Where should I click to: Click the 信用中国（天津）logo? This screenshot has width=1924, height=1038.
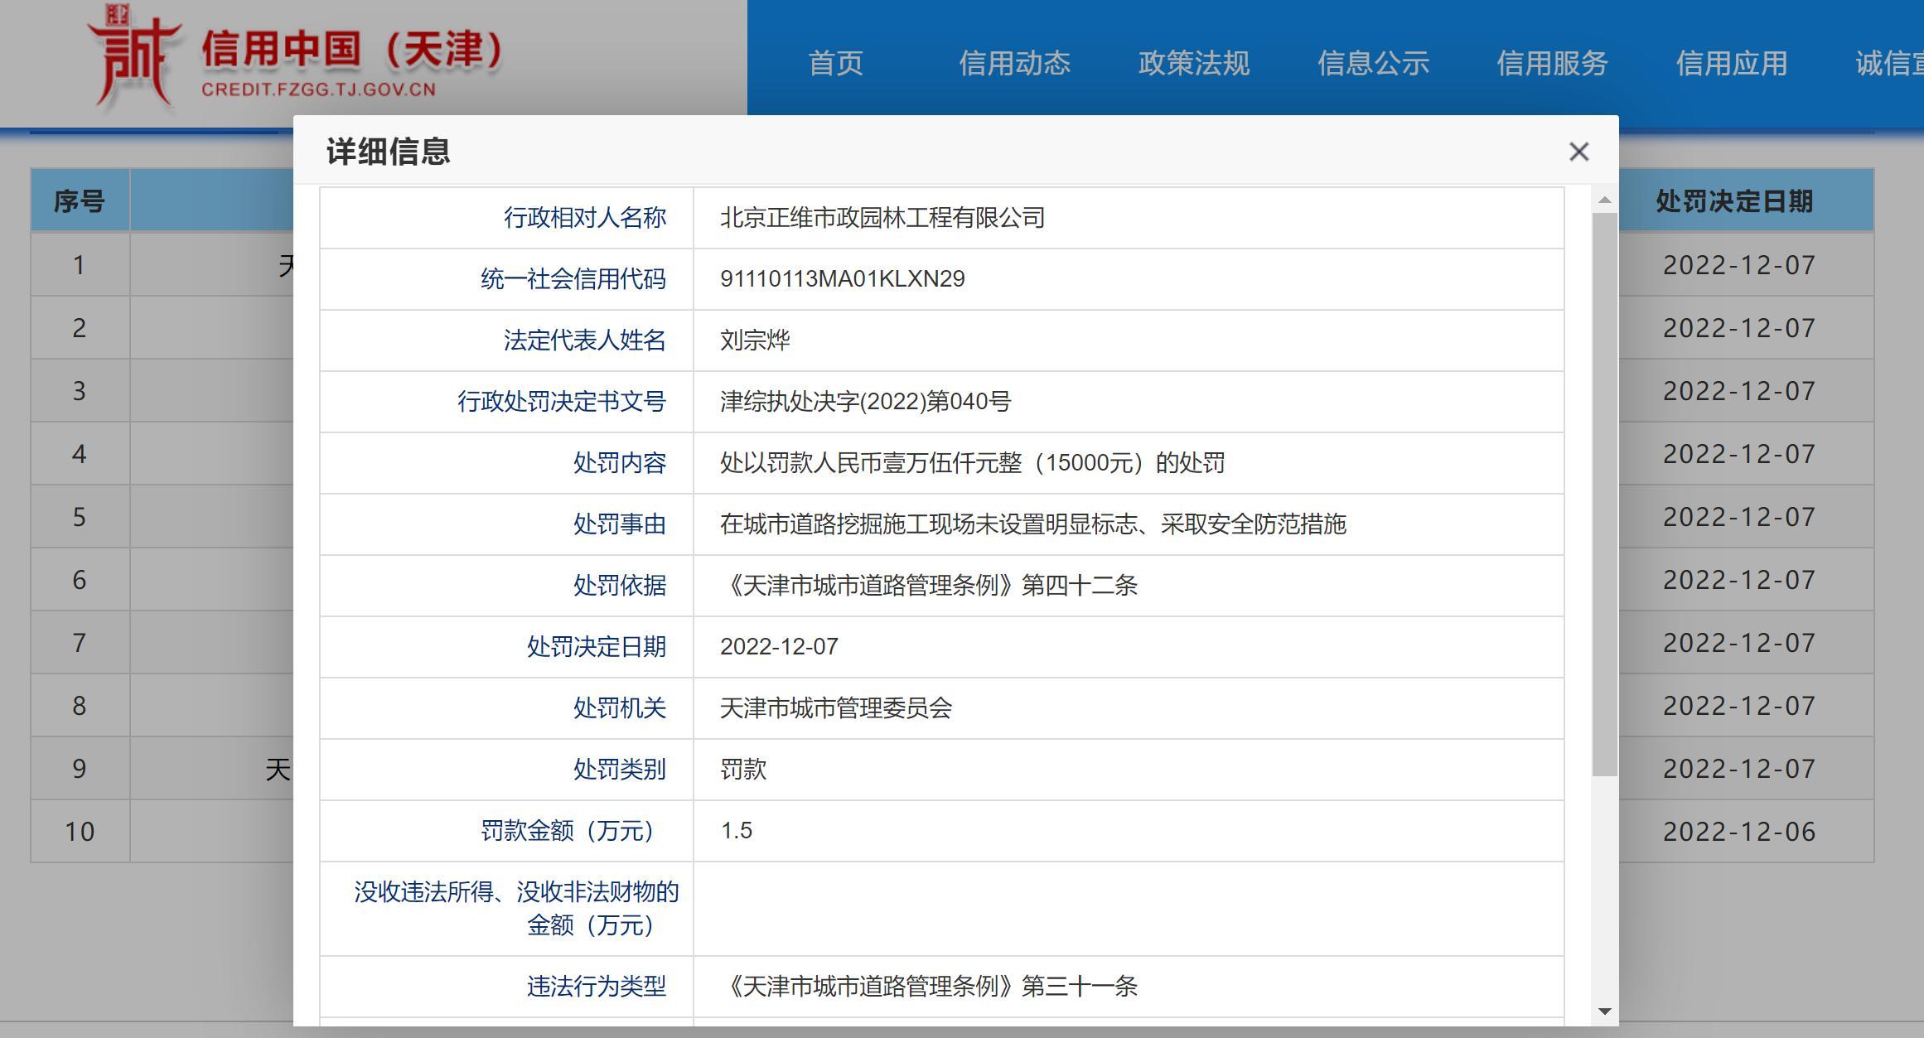click(x=296, y=59)
